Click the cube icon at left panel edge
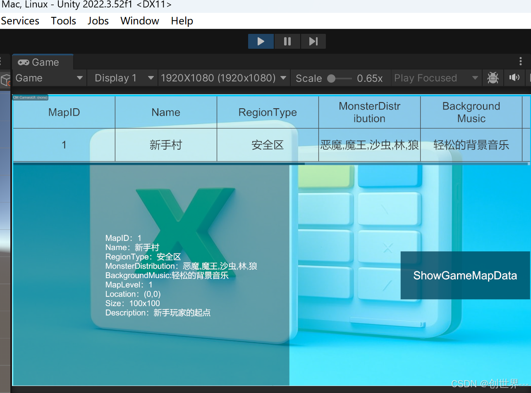This screenshot has width=531, height=393. [5, 80]
